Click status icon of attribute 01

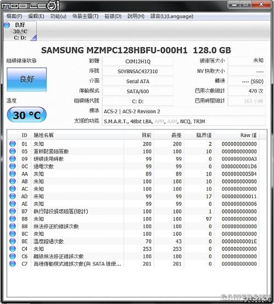(13, 144)
